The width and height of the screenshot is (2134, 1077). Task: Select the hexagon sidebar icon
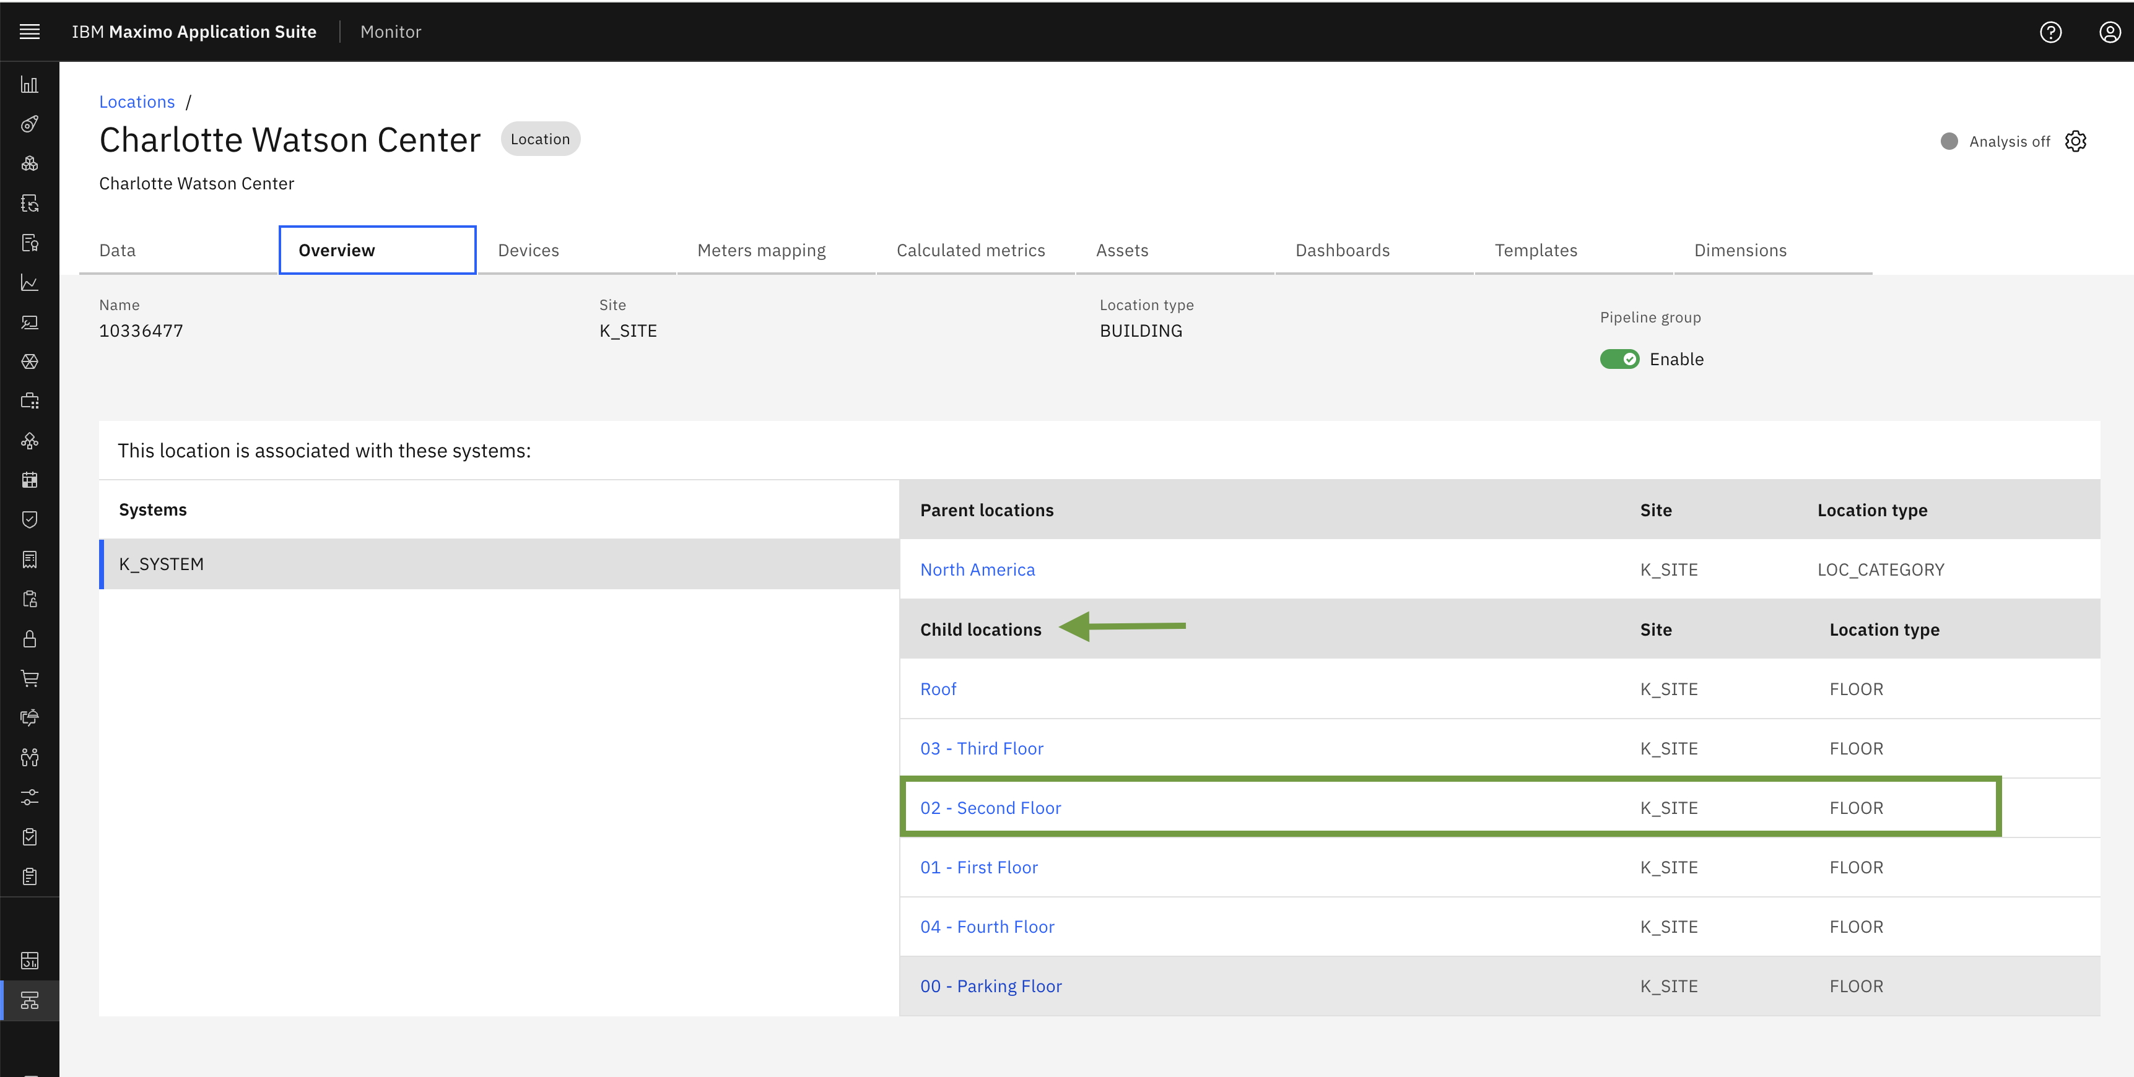coord(30,361)
